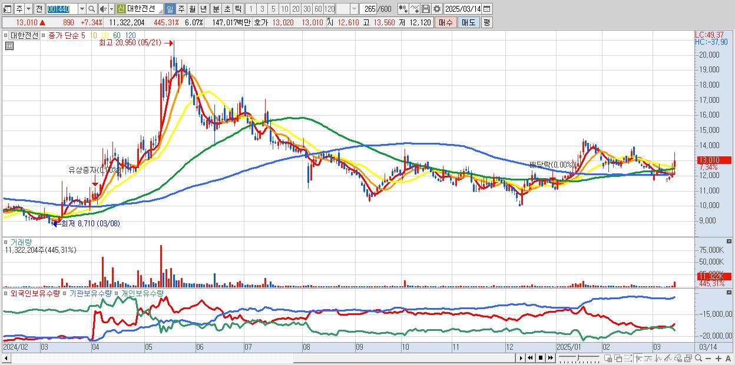Click the plus zoom-in icon at bottom
Viewport: 735px width, 365px height.
[x=718, y=359]
